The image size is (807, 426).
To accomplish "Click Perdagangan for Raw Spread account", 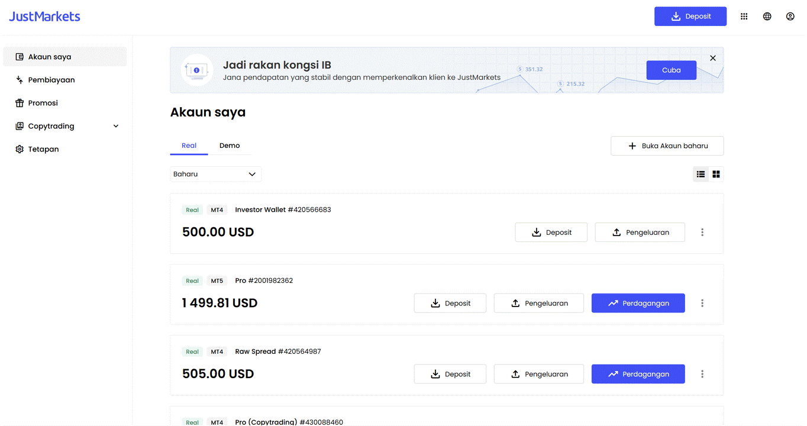I will tap(638, 374).
